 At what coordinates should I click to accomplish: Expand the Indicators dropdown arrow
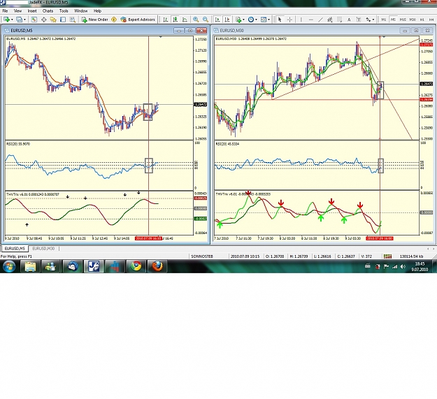243,20
